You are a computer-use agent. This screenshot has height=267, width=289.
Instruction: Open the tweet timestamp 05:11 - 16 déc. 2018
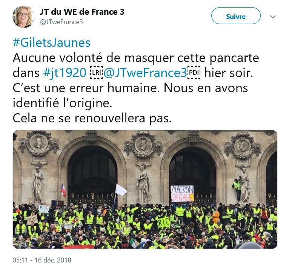coord(42,260)
